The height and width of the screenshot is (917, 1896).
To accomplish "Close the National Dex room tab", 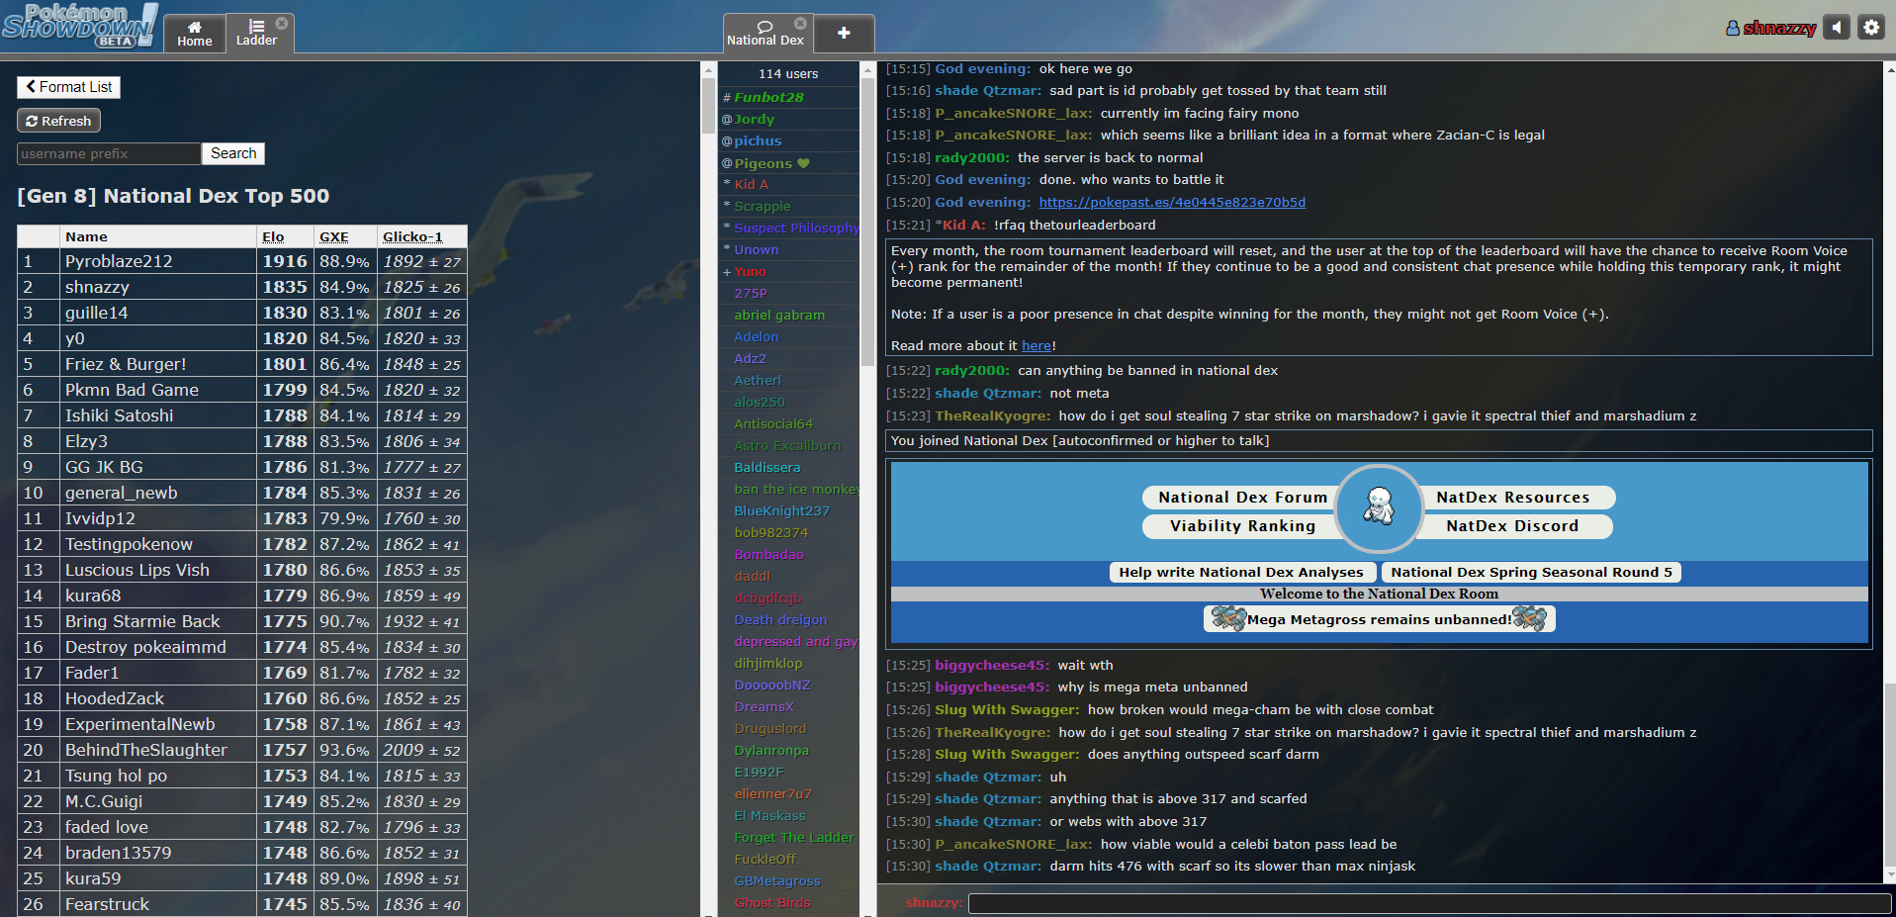I will 800,23.
